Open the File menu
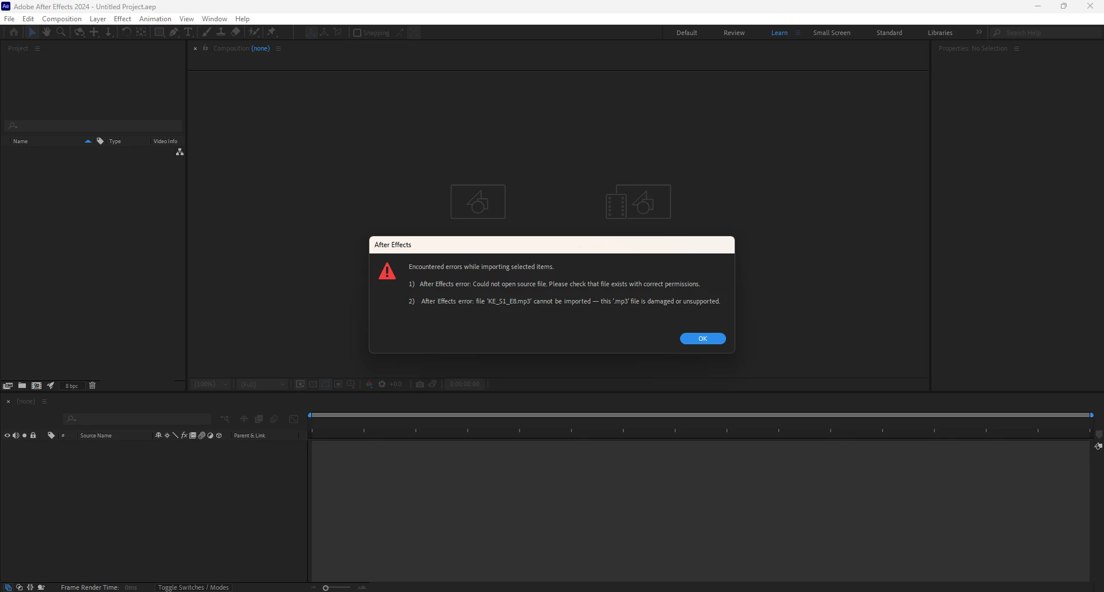1104x592 pixels. point(9,18)
